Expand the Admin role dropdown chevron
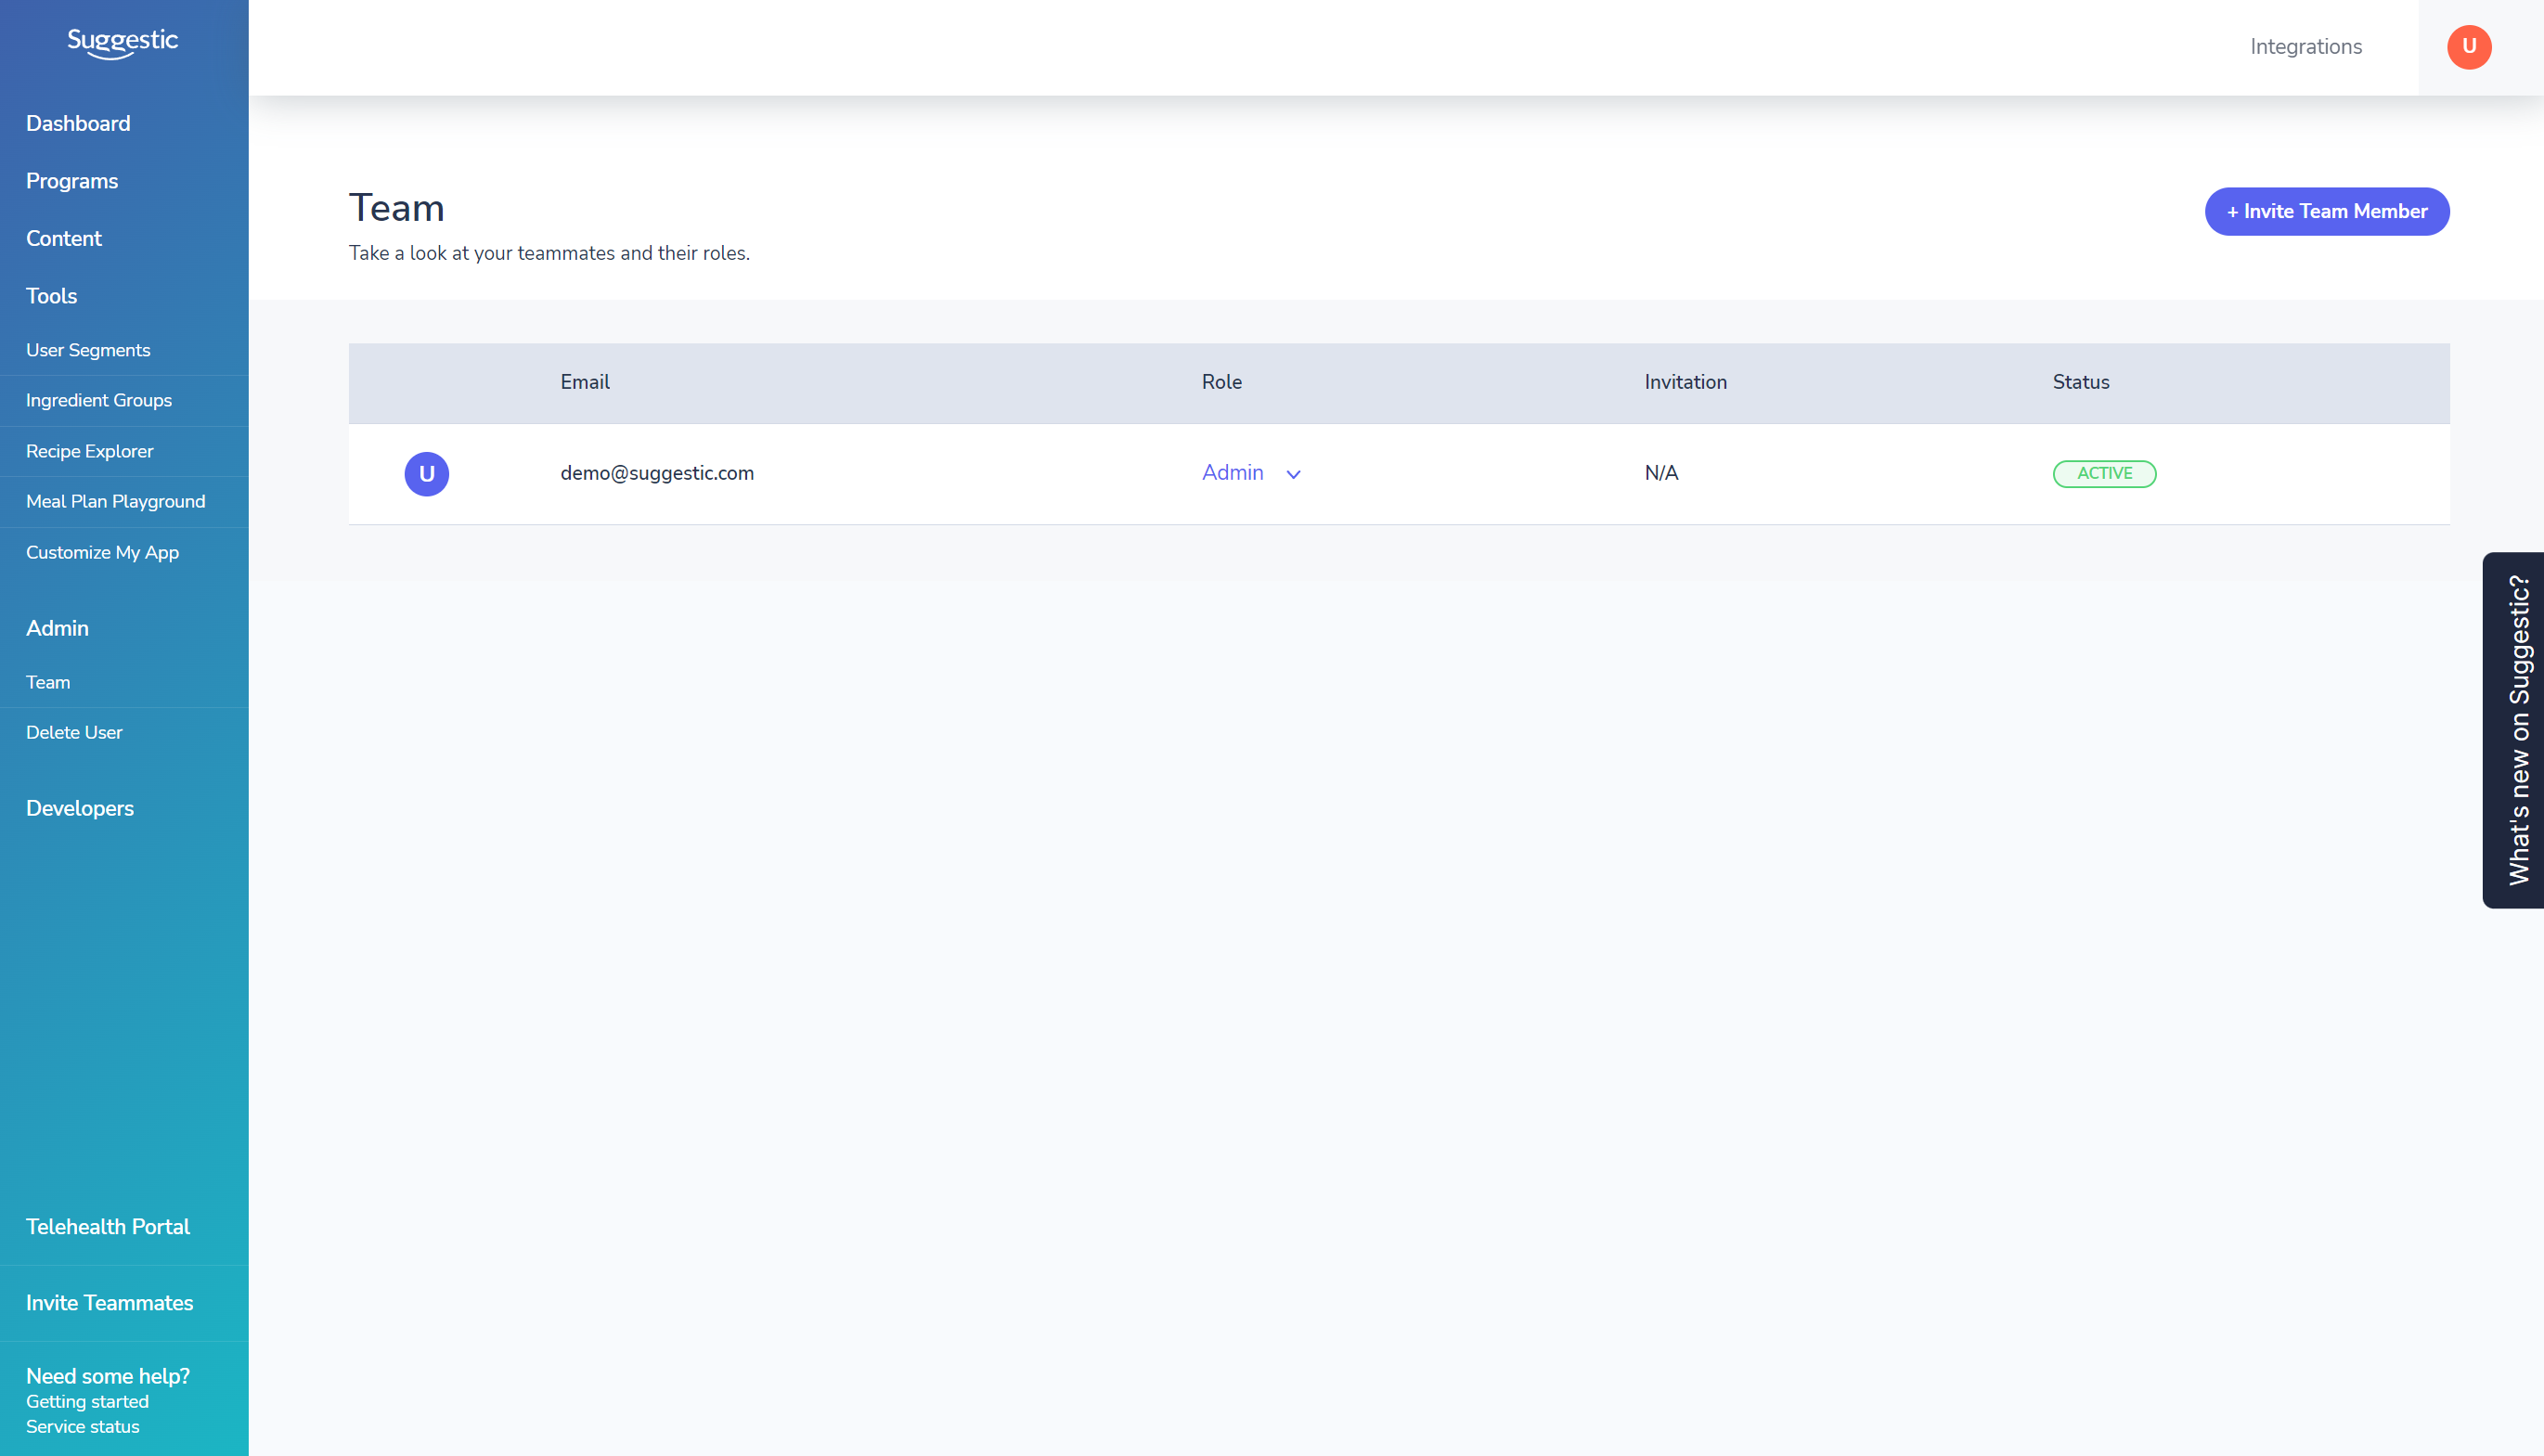This screenshot has height=1456, width=2544. 1293,475
